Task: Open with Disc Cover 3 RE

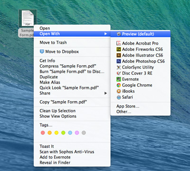Action: click(x=141, y=73)
